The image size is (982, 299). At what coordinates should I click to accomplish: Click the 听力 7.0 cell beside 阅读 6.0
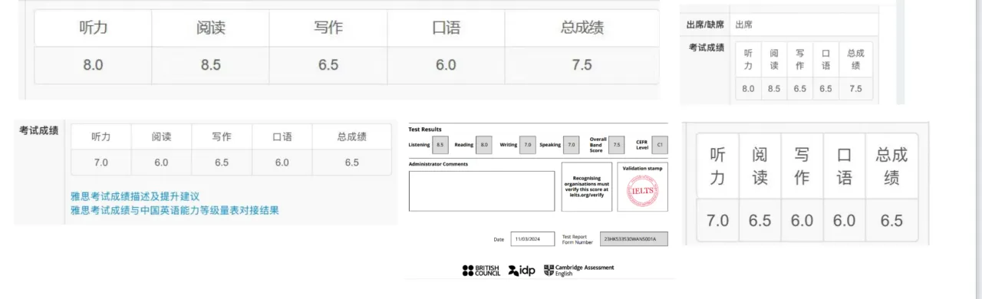click(101, 163)
